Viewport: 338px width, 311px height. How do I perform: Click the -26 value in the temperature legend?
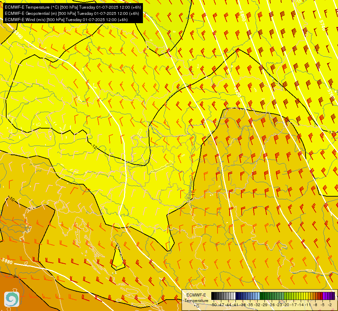(x=272, y=305)
